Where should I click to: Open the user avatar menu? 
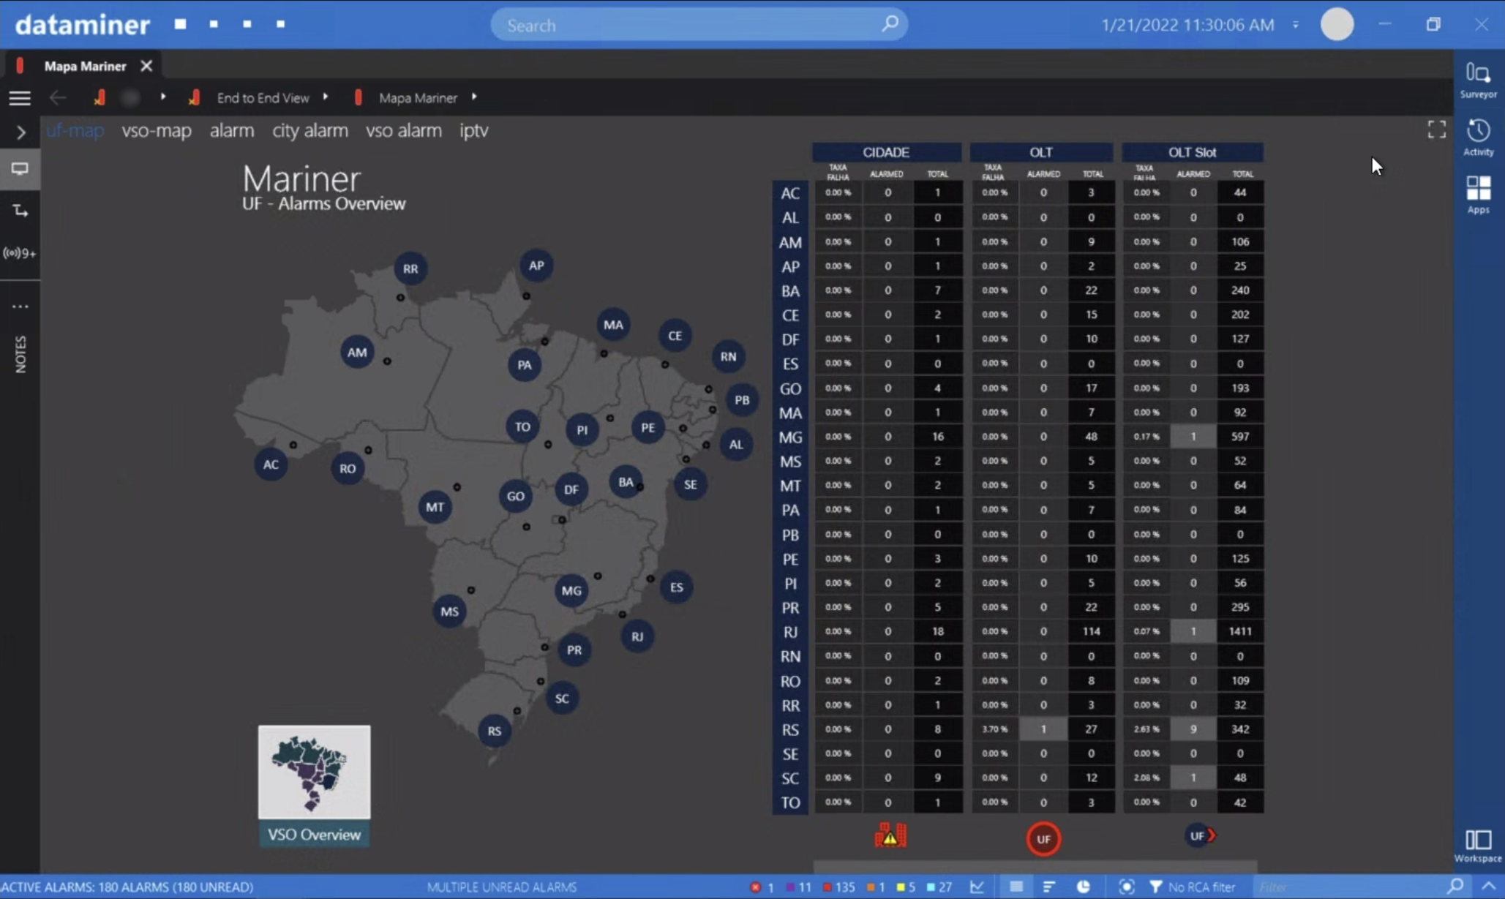(1337, 24)
